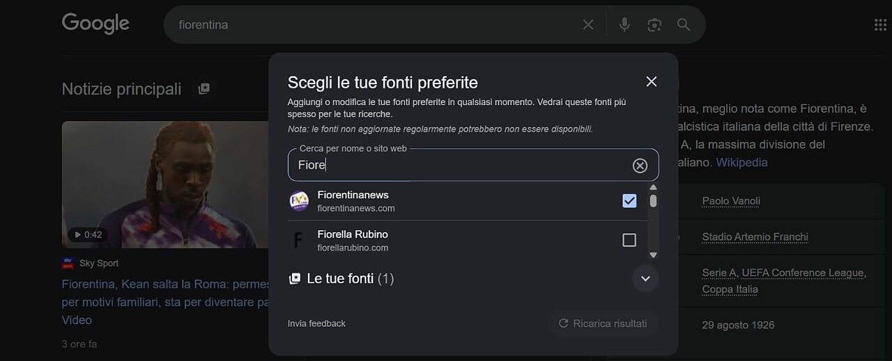This screenshot has height=361, width=892.
Task: Click the magnifying glass search icon
Action: pos(684,25)
